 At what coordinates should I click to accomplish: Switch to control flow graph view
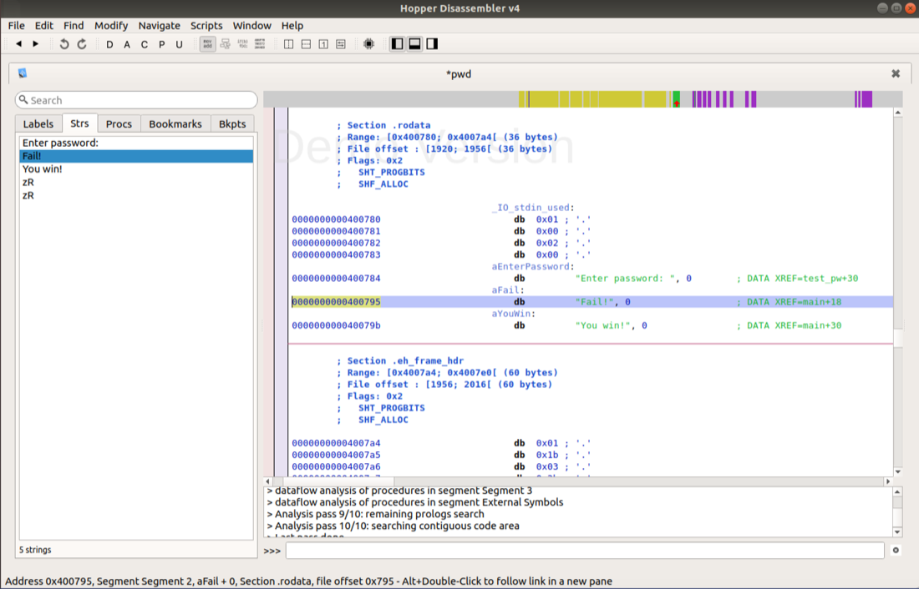point(226,44)
